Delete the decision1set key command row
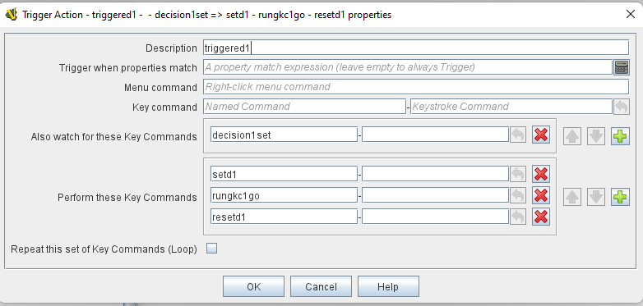Screen dimensions: 643x306 pyautogui.click(x=541, y=135)
